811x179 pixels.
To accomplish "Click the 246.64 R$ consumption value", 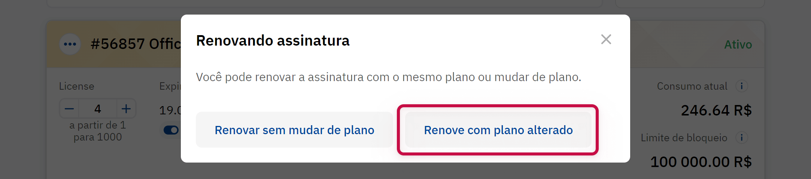I will tap(716, 110).
